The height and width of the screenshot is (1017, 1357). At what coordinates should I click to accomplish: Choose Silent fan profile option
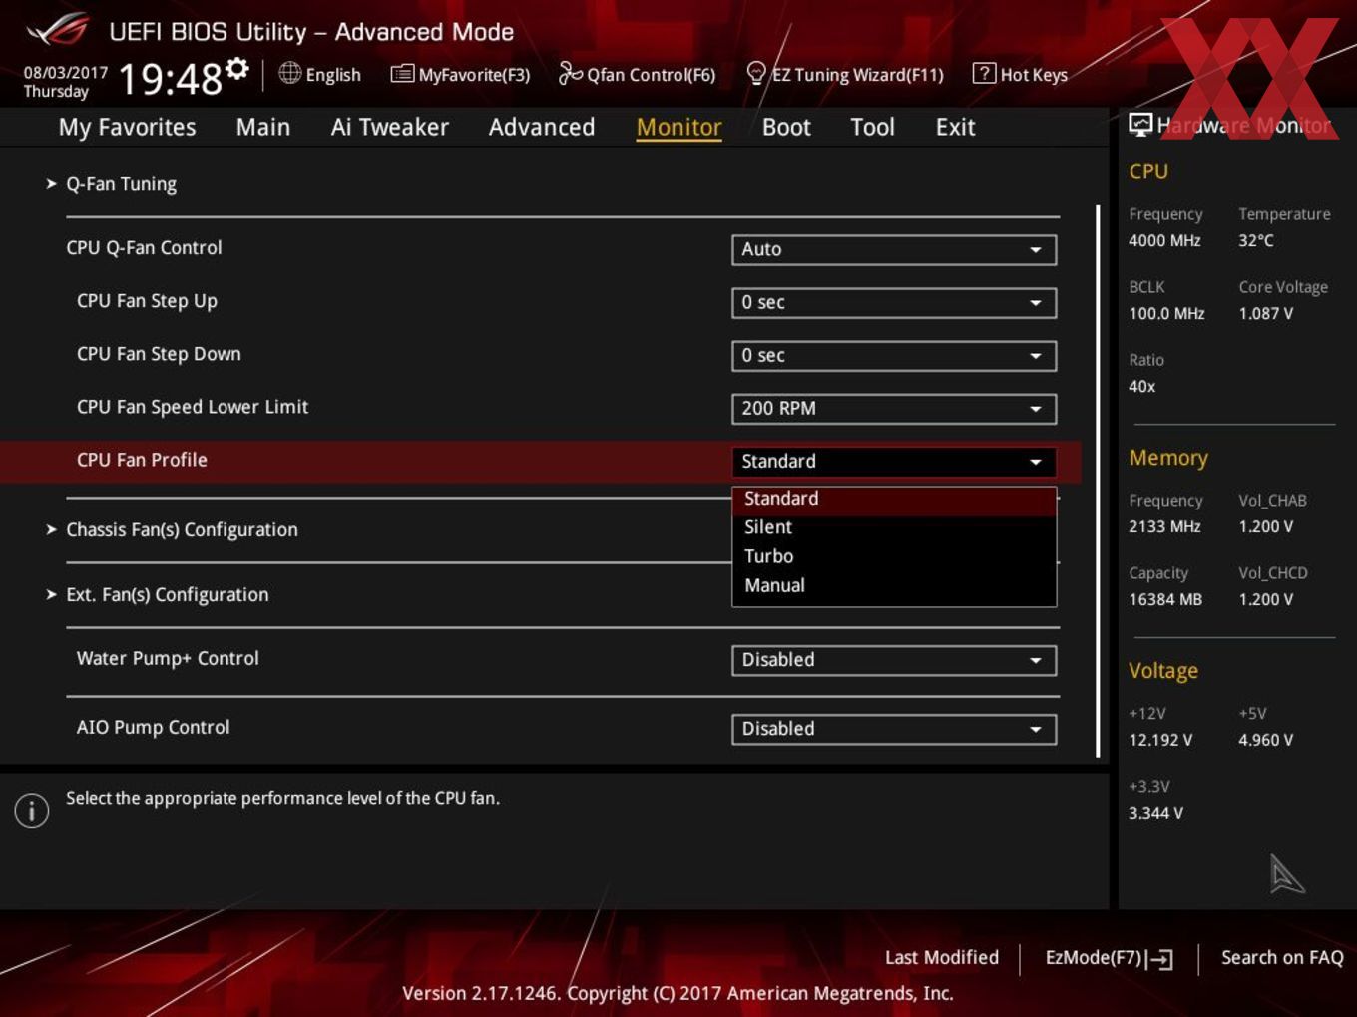(894, 527)
